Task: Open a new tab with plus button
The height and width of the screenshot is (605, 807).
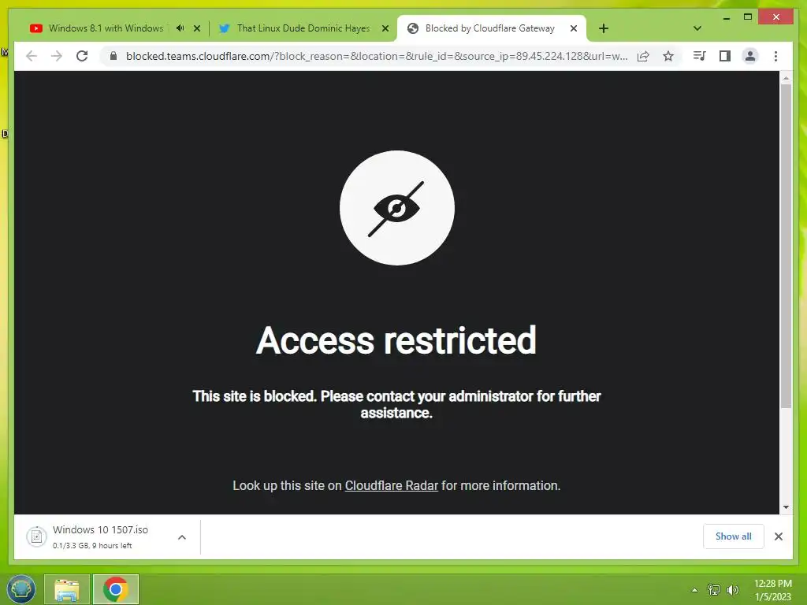Action: coord(604,28)
